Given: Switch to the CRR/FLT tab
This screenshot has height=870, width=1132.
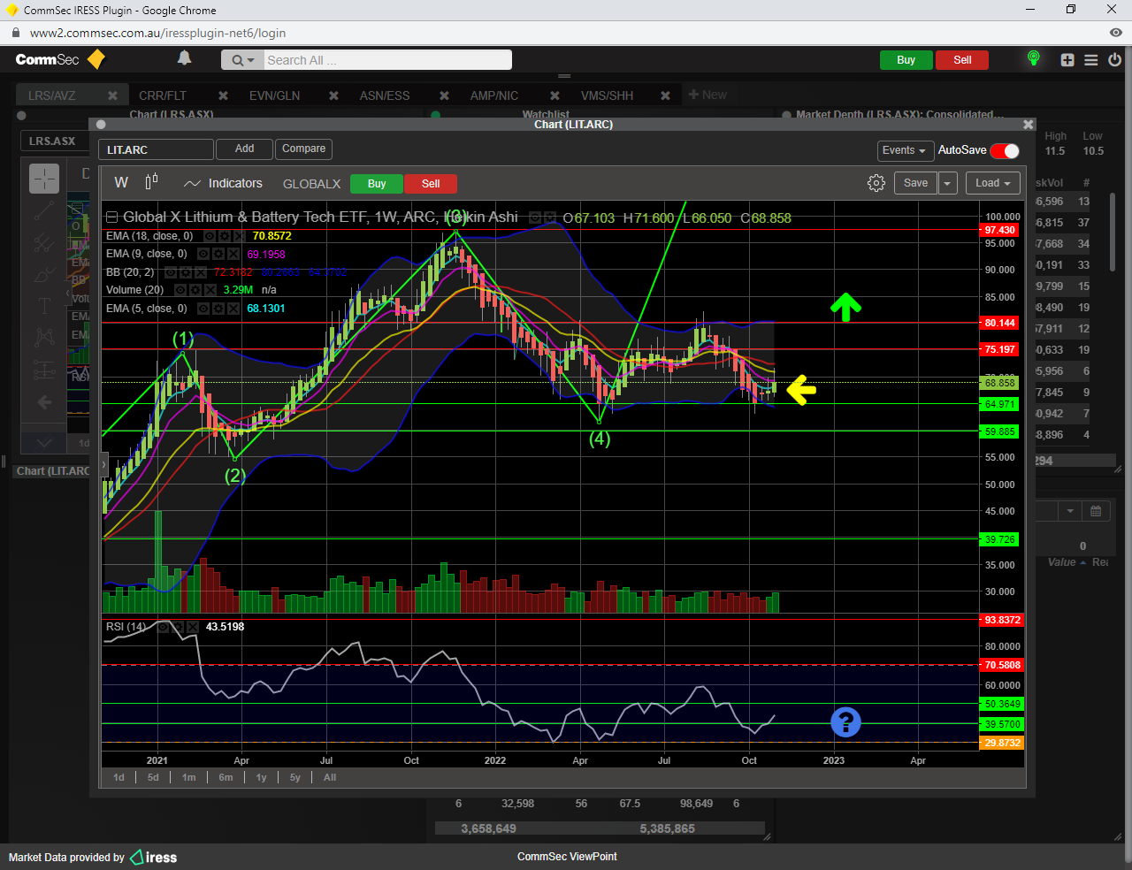Looking at the screenshot, I should [x=163, y=95].
